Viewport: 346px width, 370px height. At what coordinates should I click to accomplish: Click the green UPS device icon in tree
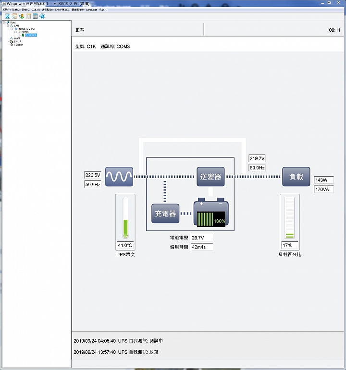(x=23, y=35)
